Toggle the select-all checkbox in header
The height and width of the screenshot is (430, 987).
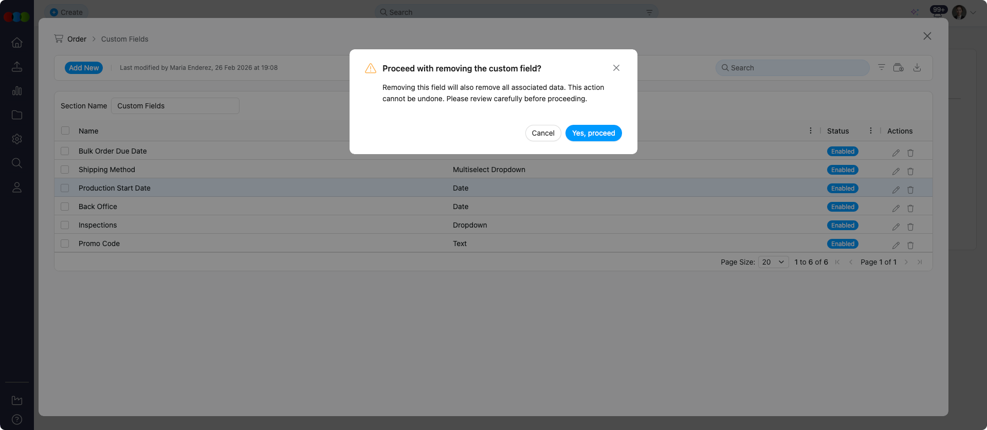pyautogui.click(x=65, y=130)
